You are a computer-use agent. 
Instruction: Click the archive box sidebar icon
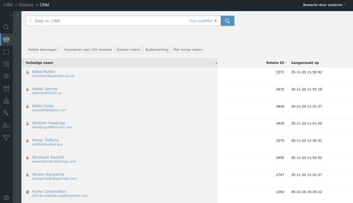point(6,88)
